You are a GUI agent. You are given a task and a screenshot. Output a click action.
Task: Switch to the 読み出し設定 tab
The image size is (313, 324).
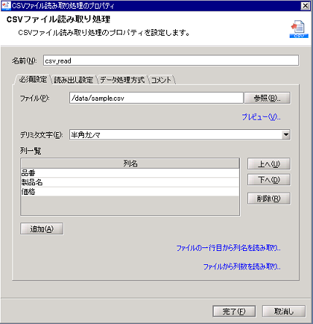[74, 80]
